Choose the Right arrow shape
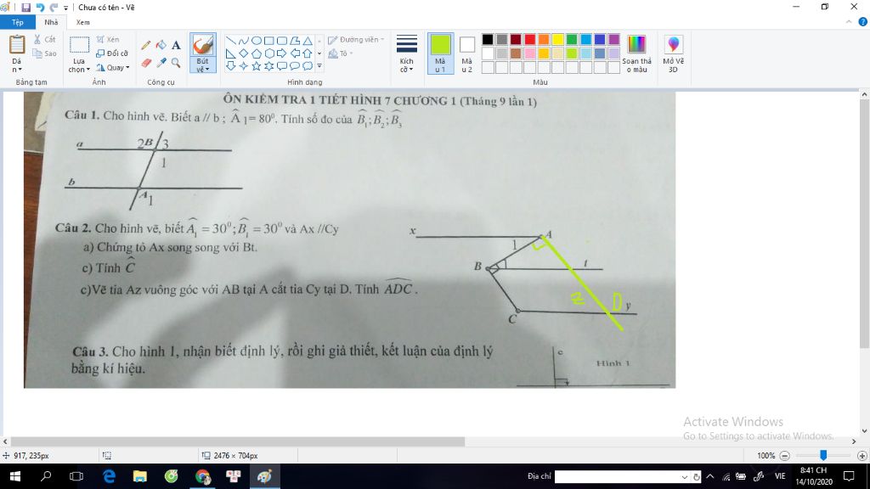 tap(282, 53)
